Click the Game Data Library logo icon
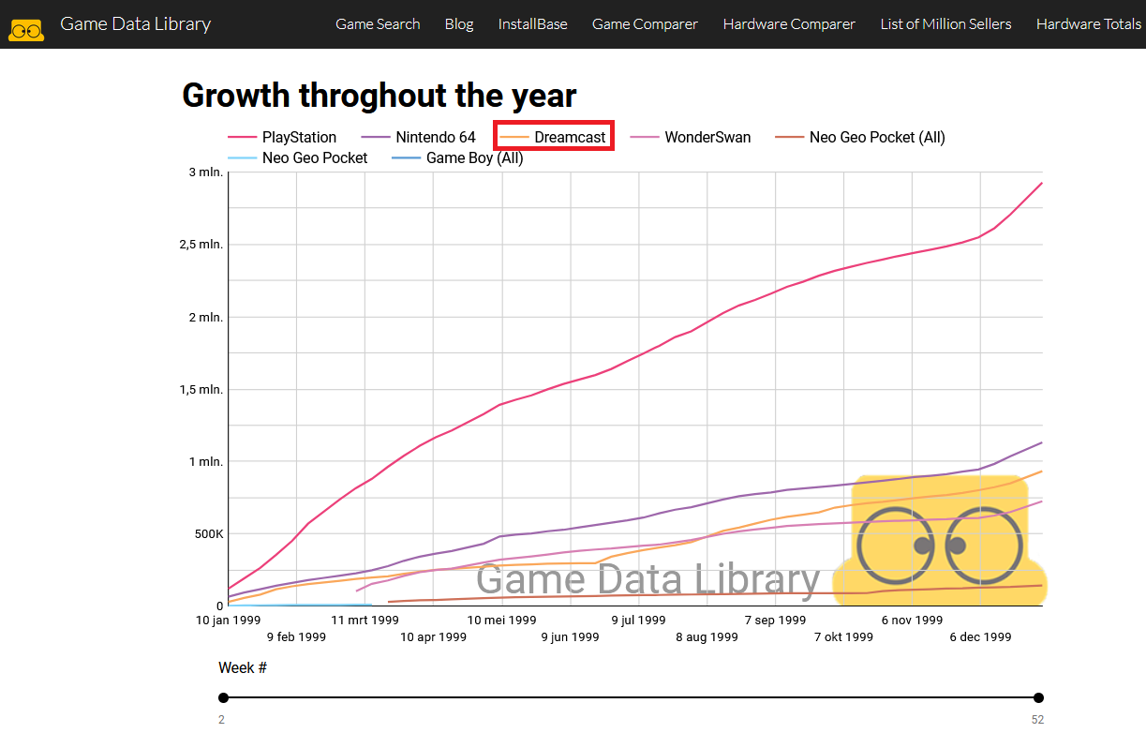 [x=26, y=30]
